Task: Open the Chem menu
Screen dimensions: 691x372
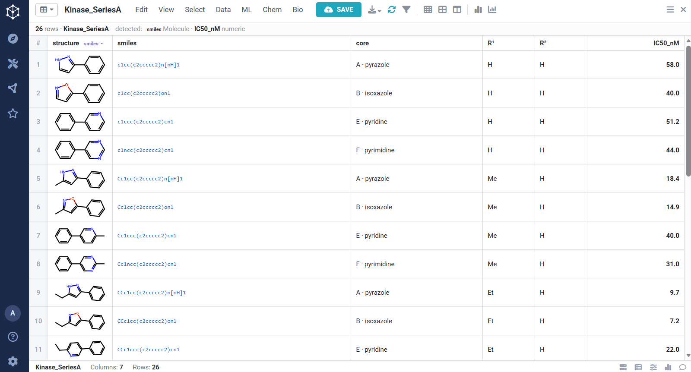Action: pos(272,9)
